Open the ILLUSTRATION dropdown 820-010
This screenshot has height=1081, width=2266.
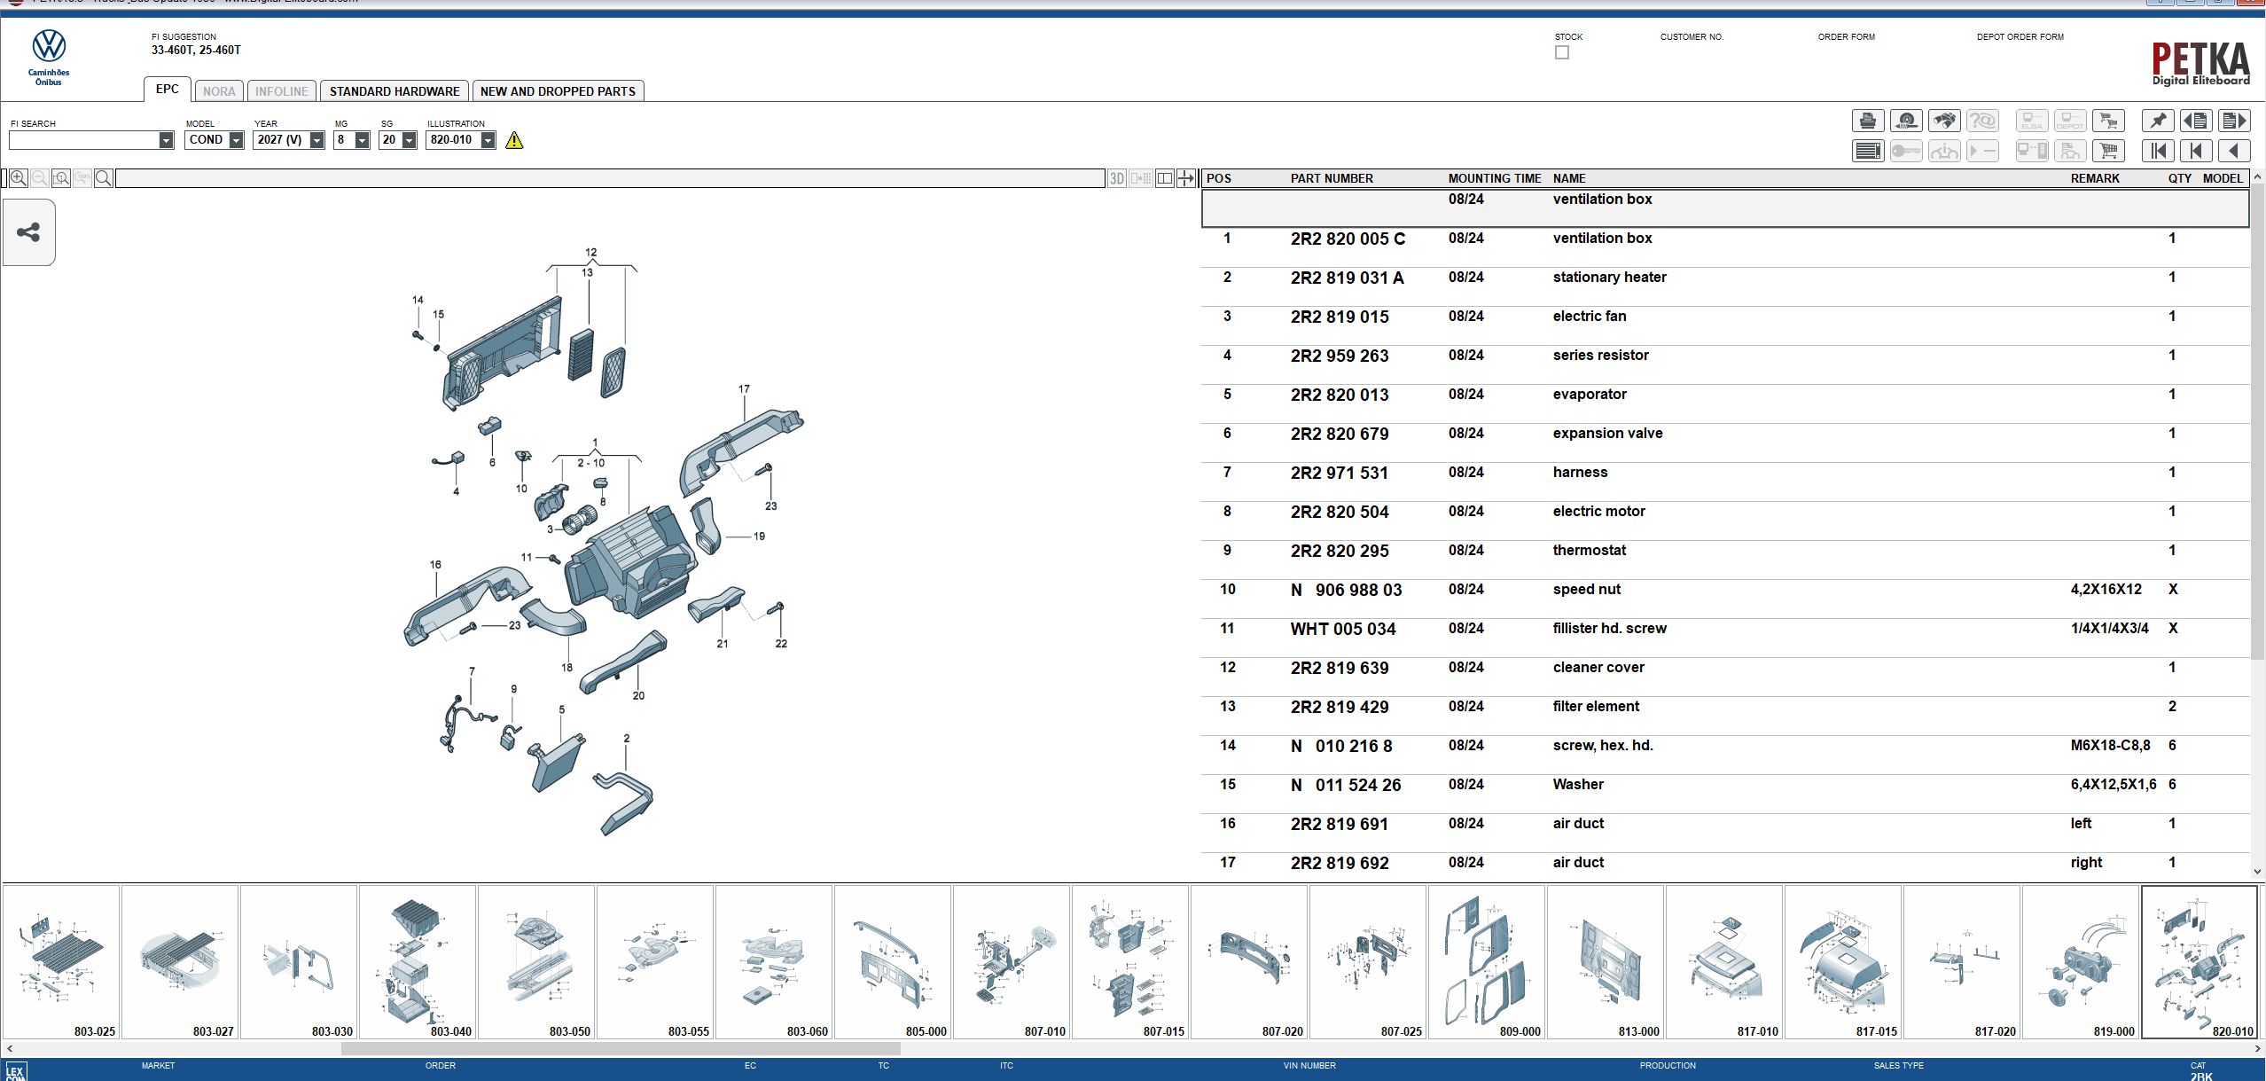488,140
